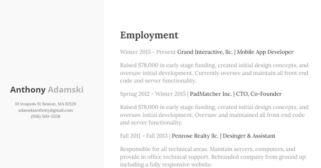The width and height of the screenshot is (321, 168).
Task: Click the PadMatcher description paragraph
Action: [x=214, y=115]
